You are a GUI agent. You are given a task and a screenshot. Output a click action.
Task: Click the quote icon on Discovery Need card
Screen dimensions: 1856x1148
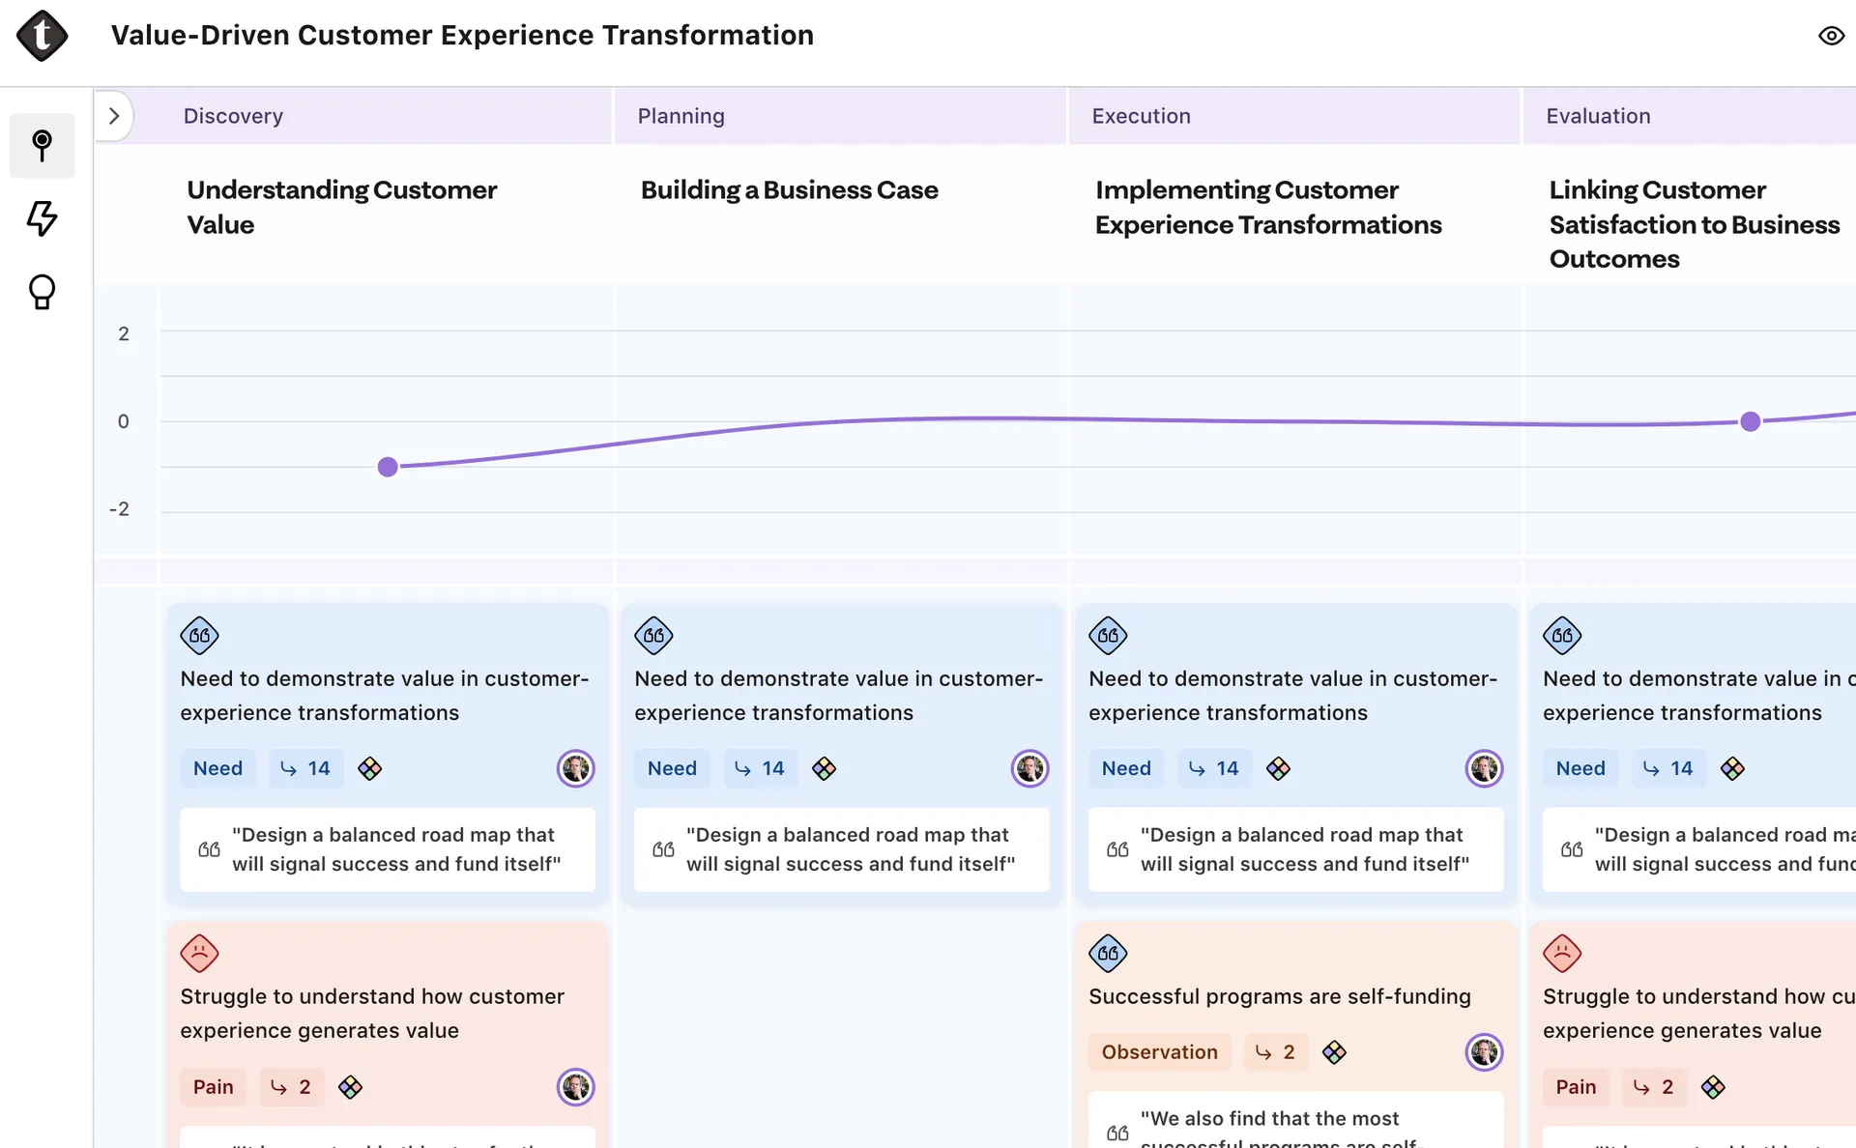point(199,636)
